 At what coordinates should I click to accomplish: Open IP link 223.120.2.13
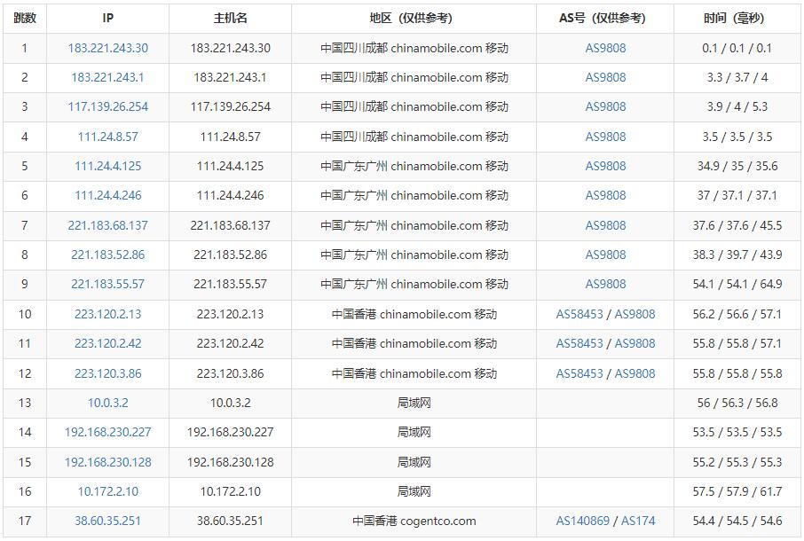coord(107,314)
